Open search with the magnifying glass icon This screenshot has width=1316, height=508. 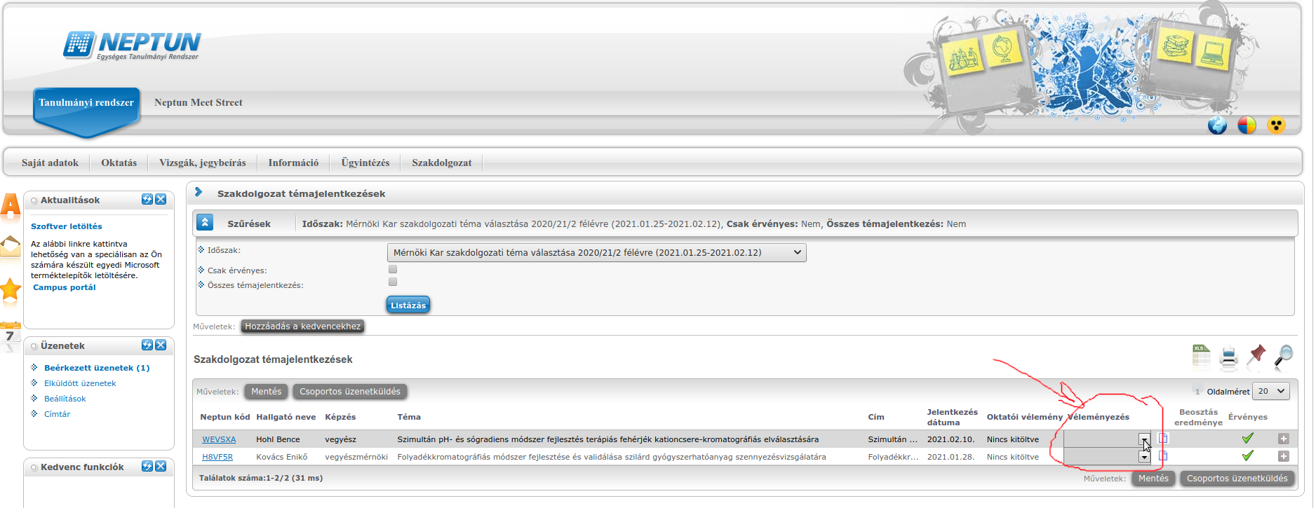click(x=1284, y=356)
